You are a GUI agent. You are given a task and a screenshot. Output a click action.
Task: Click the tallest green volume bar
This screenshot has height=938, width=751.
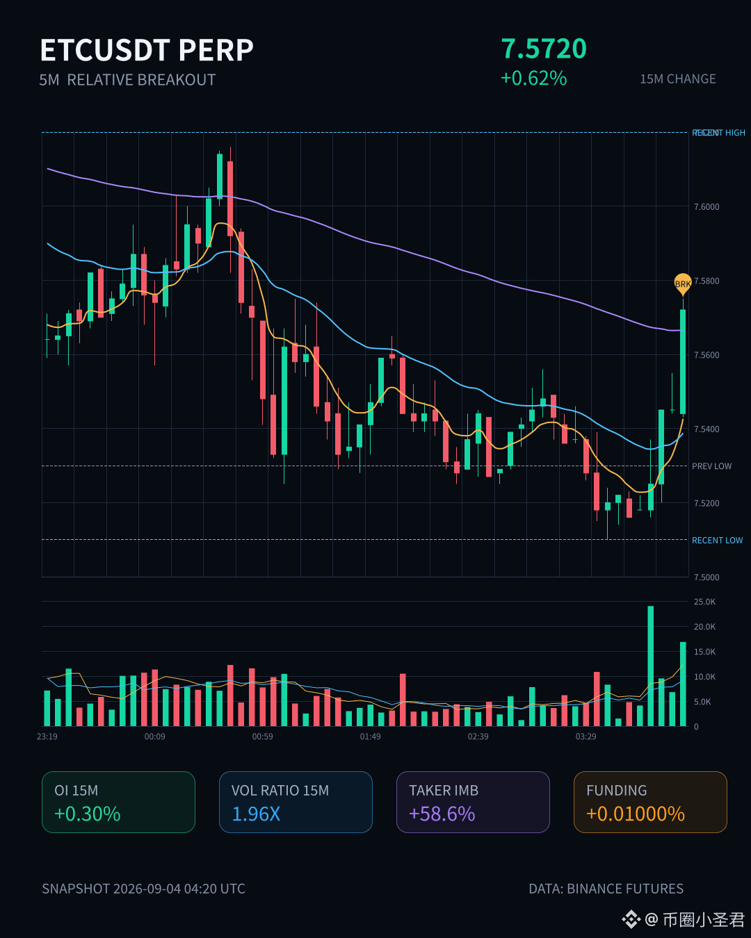(x=651, y=666)
